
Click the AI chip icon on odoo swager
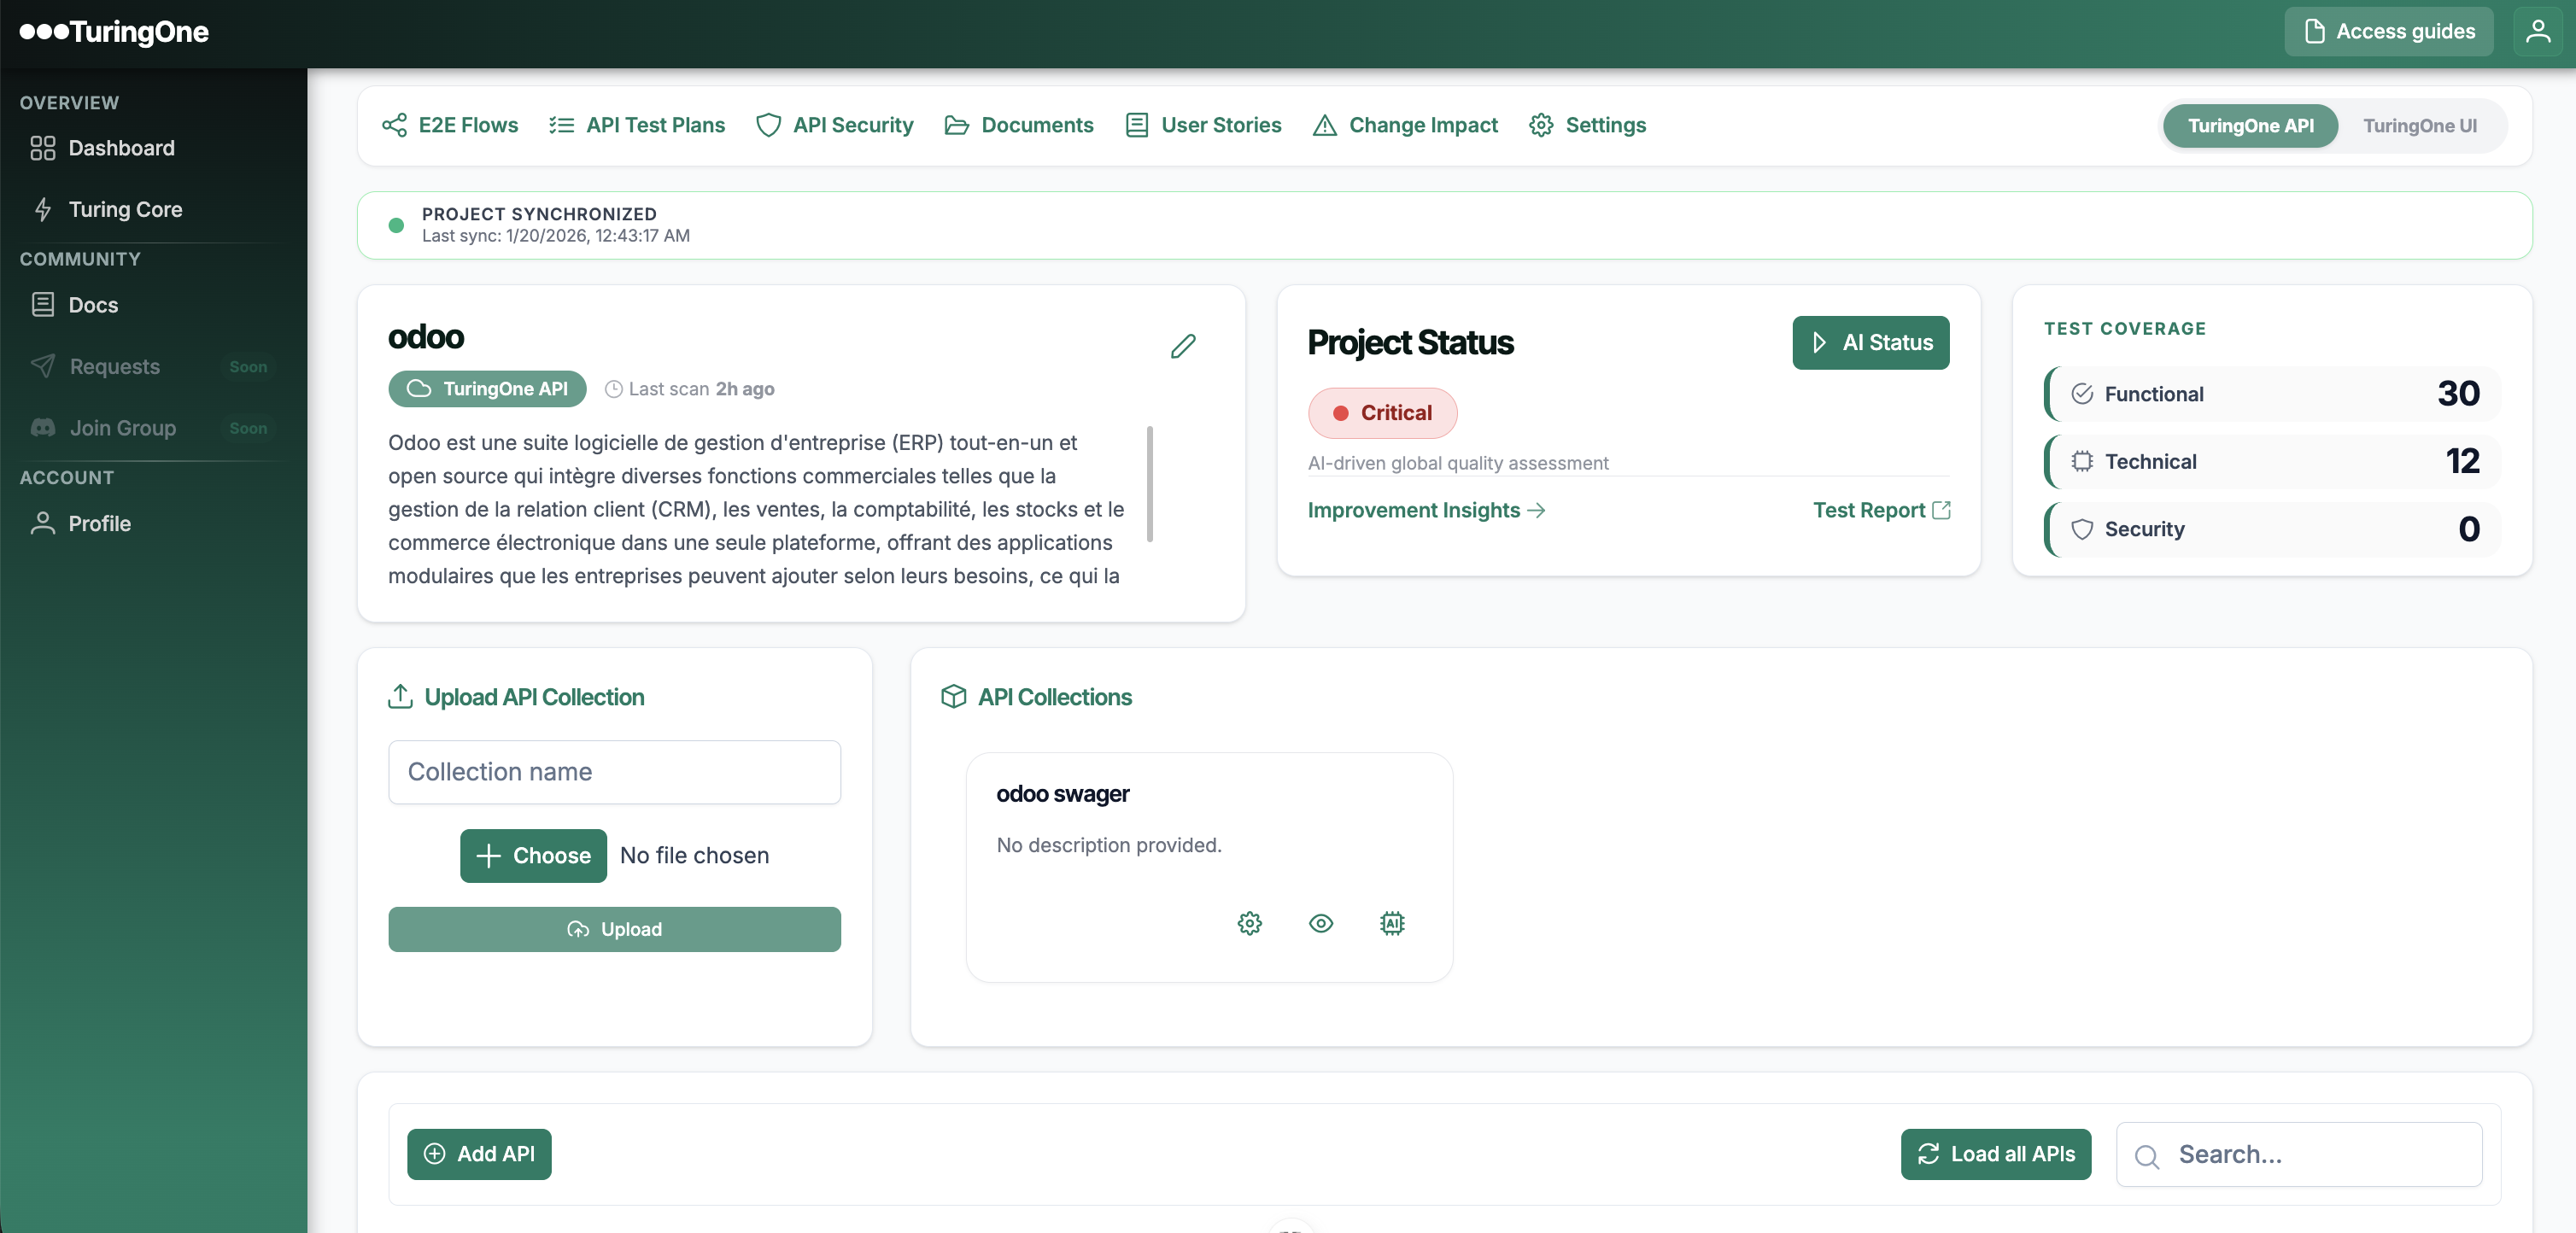pyautogui.click(x=1392, y=922)
